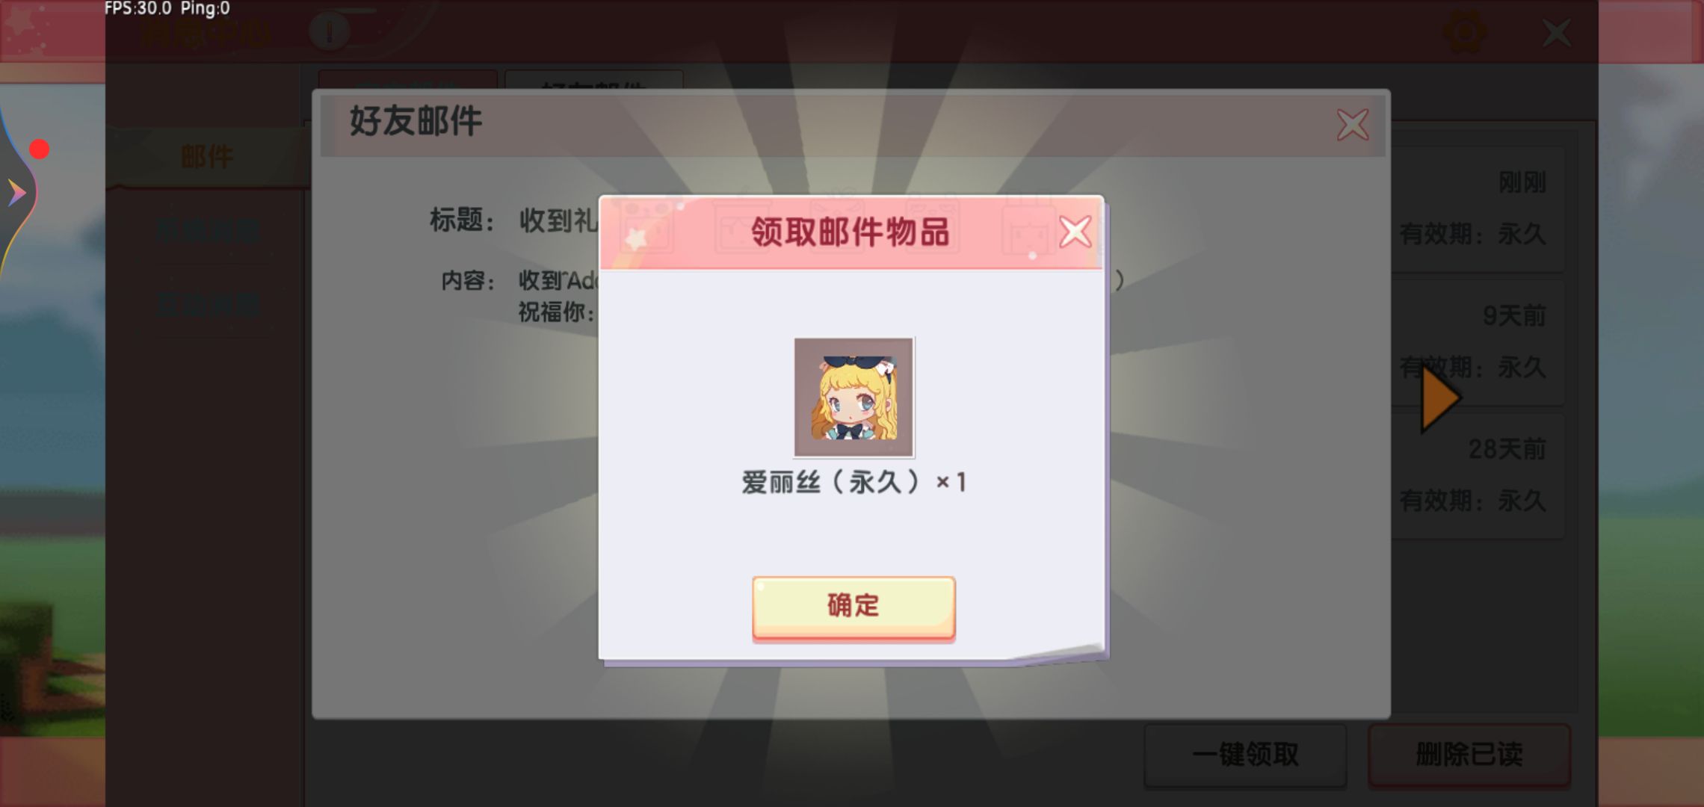Select the second sidebar message category
Image resolution: width=1704 pixels, height=807 pixels.
tap(208, 232)
